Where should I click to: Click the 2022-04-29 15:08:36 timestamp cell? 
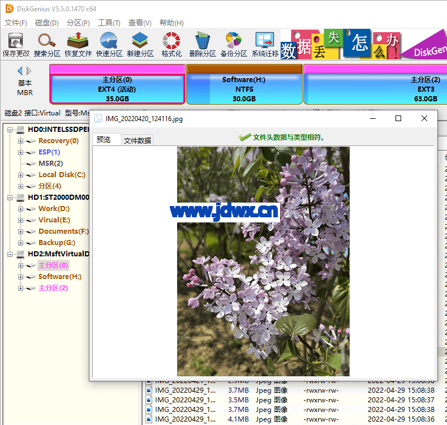(401, 419)
